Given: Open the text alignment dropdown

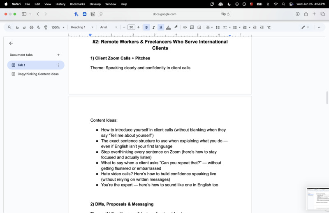Looking at the screenshot, I should pos(209,27).
